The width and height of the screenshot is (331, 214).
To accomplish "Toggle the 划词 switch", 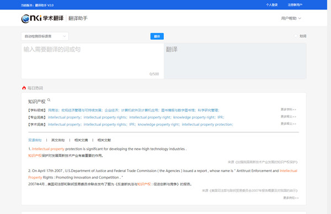I will pos(296,36).
